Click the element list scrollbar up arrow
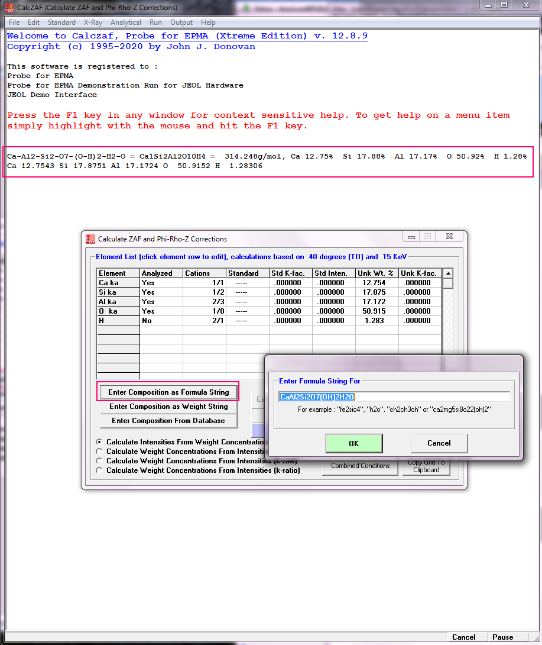 [x=448, y=273]
